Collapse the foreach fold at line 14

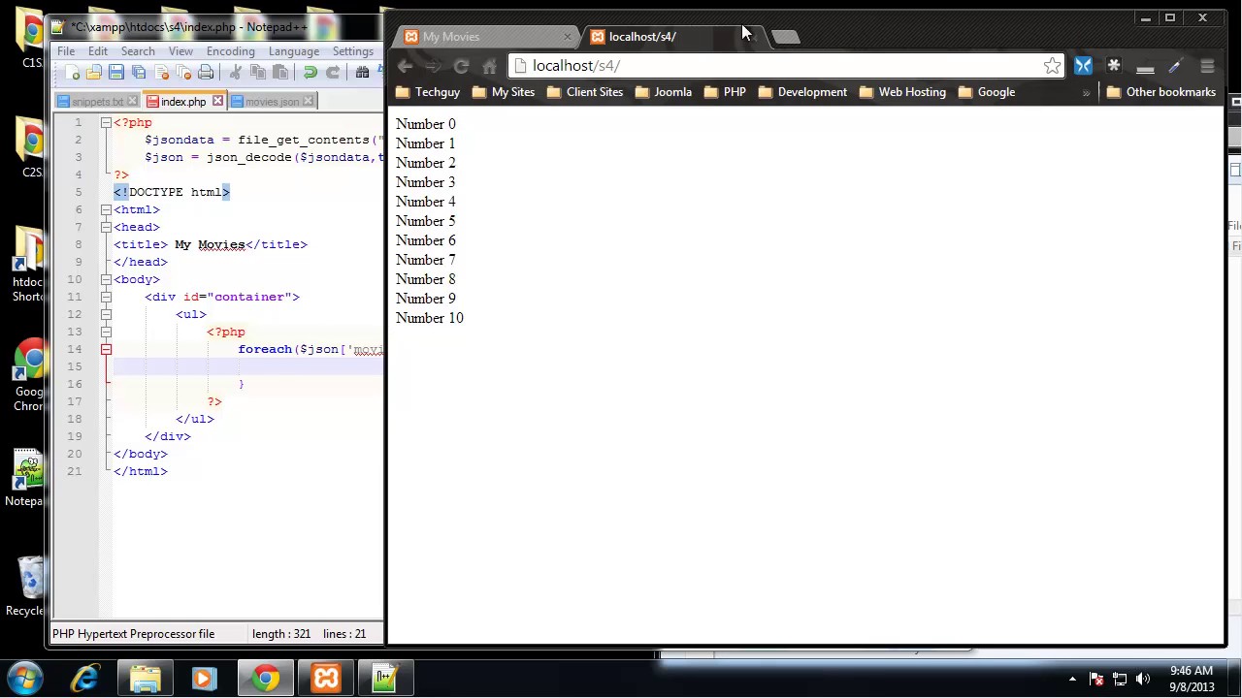coord(106,350)
